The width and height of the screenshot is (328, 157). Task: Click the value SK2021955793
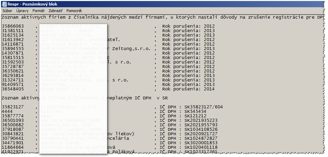pyautogui.click(x=201, y=125)
